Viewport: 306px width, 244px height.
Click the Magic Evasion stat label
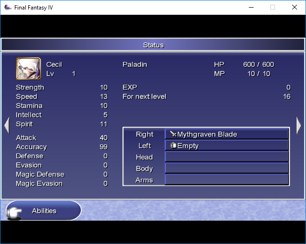[39, 183]
